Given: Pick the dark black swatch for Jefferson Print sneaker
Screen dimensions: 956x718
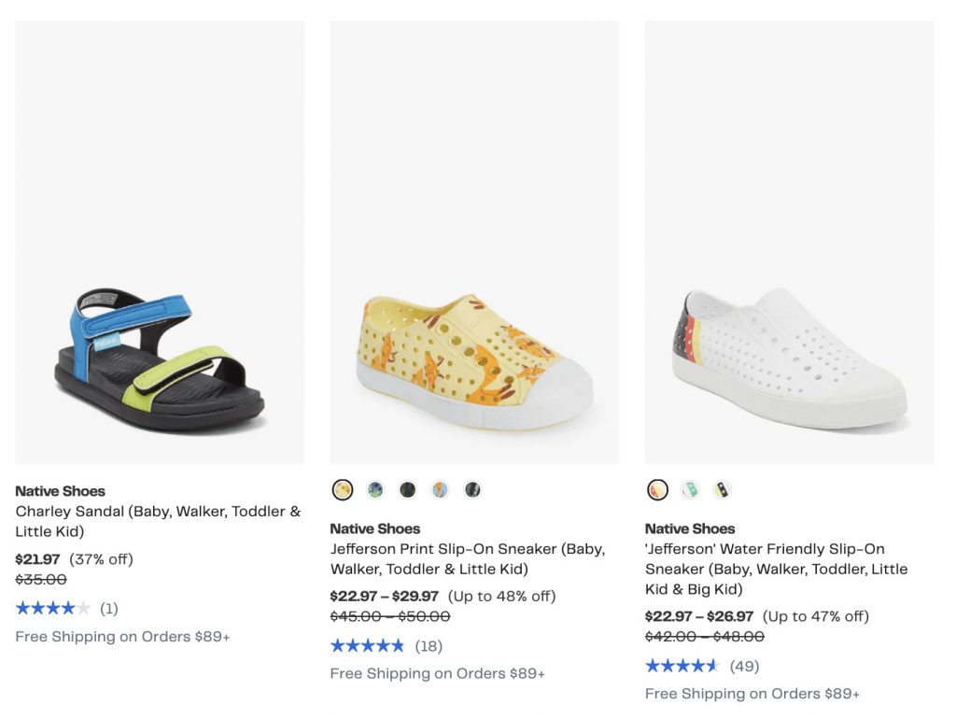Looking at the screenshot, I should click(x=408, y=489).
